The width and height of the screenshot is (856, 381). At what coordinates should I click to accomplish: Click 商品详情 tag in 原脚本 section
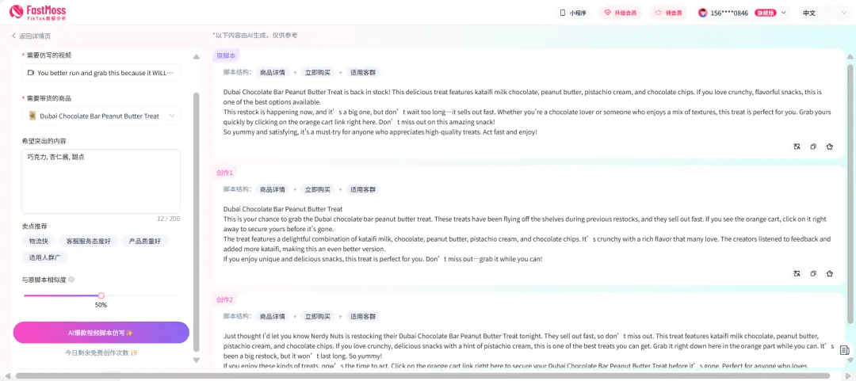tap(272, 72)
